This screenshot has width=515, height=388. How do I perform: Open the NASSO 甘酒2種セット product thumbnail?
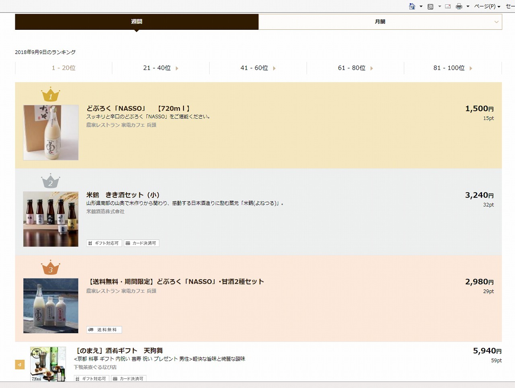point(51,306)
